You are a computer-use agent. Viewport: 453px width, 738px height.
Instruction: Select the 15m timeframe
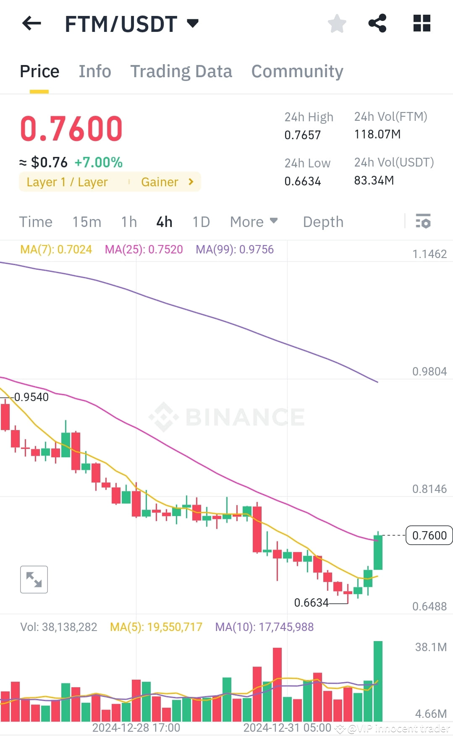87,222
